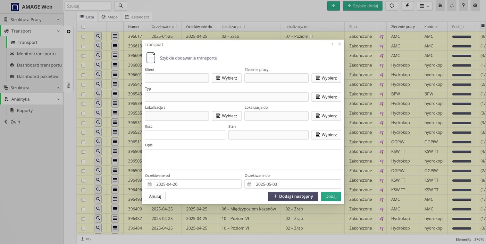Check the checkbox for row 396547

click(x=83, y=84)
